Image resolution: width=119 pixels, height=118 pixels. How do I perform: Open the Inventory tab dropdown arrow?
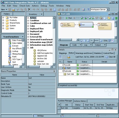tap(42, 14)
